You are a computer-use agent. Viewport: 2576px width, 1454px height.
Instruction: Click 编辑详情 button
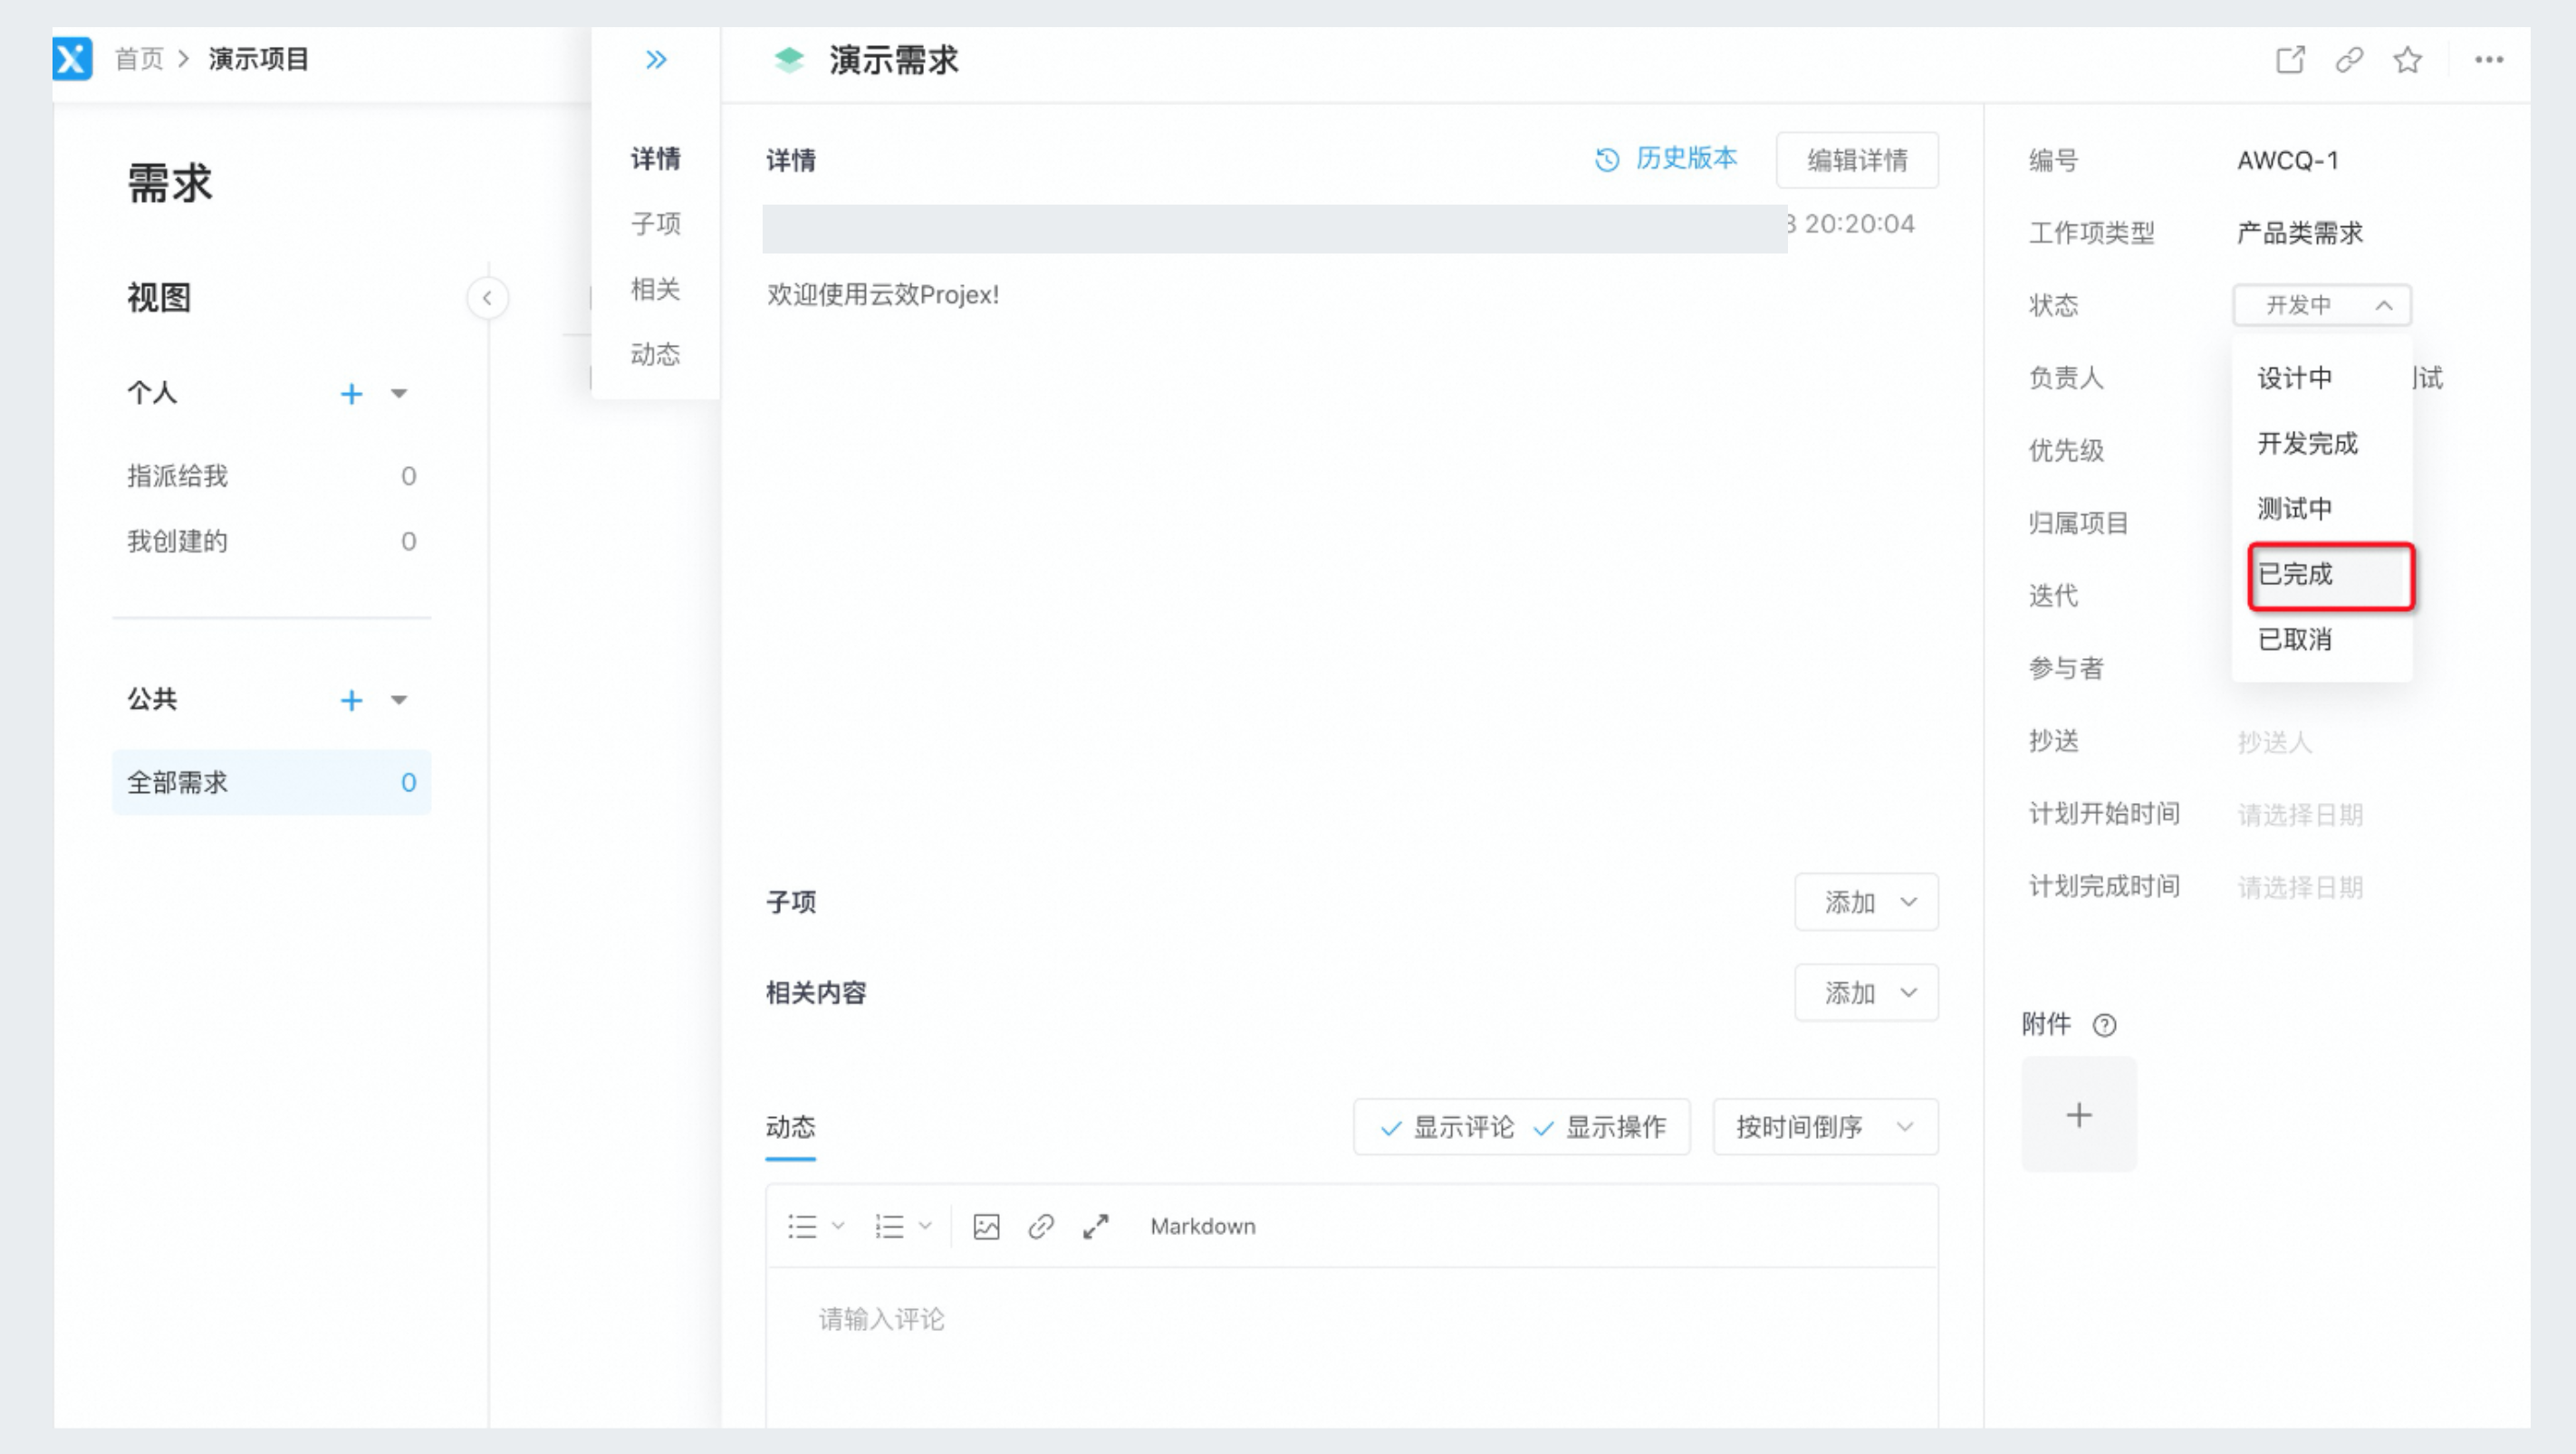1857,160
